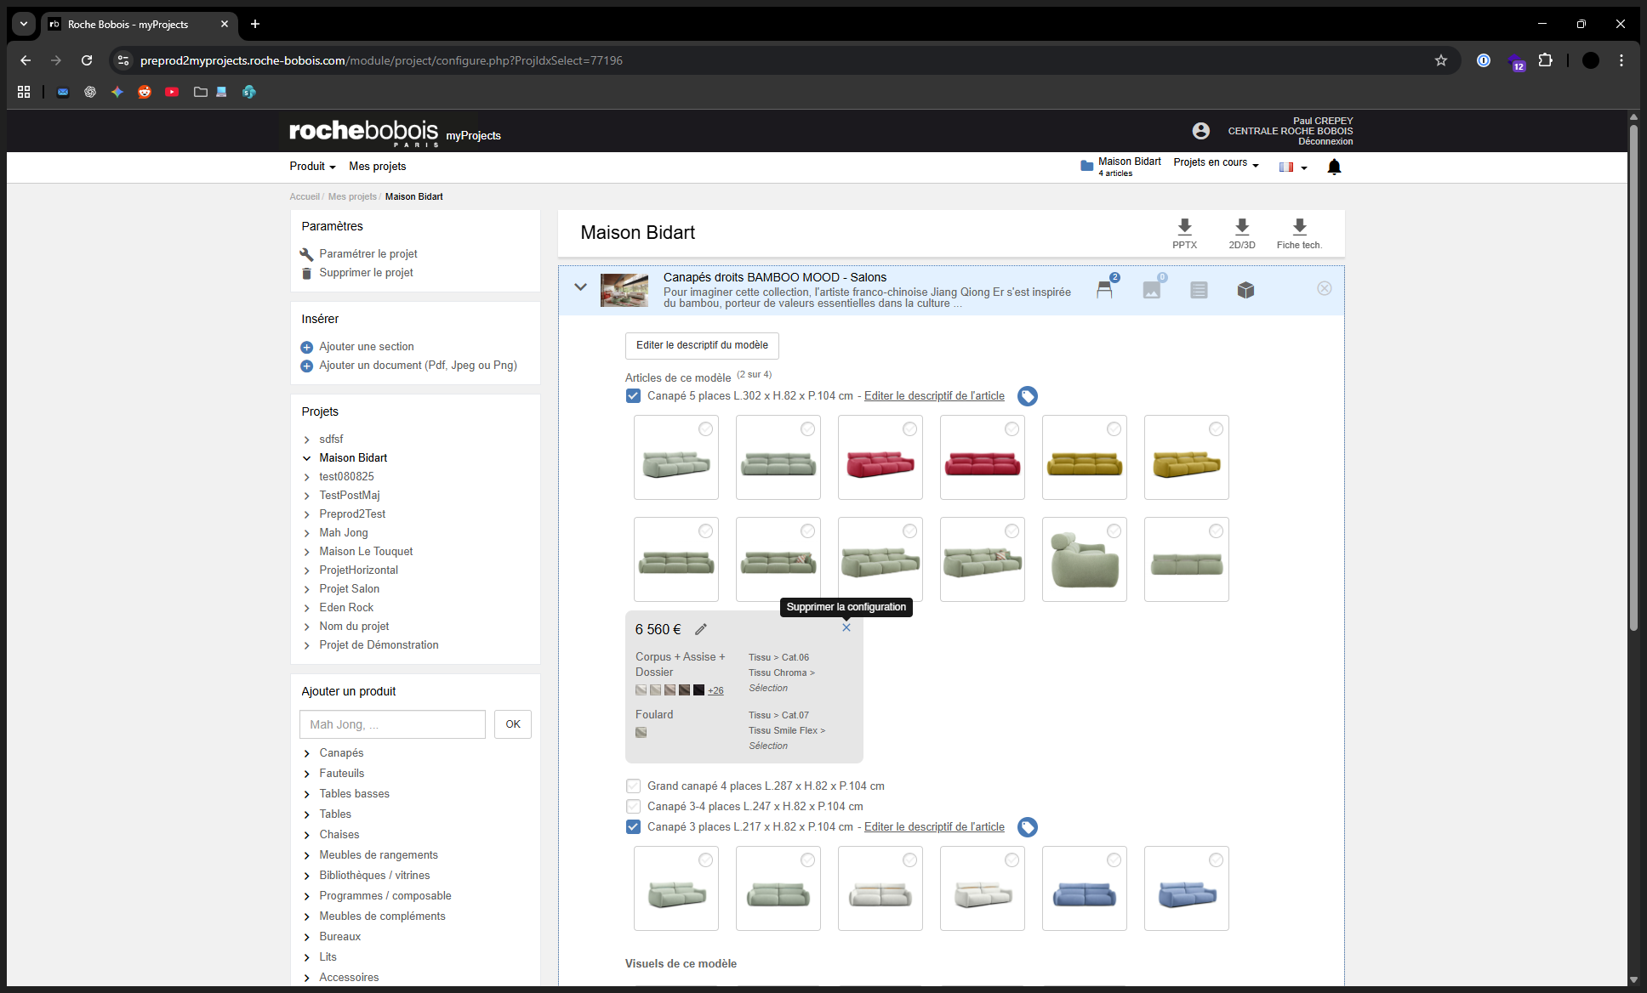Remove the configuration with the X icon
Screen dimensions: 1647x993
846,627
